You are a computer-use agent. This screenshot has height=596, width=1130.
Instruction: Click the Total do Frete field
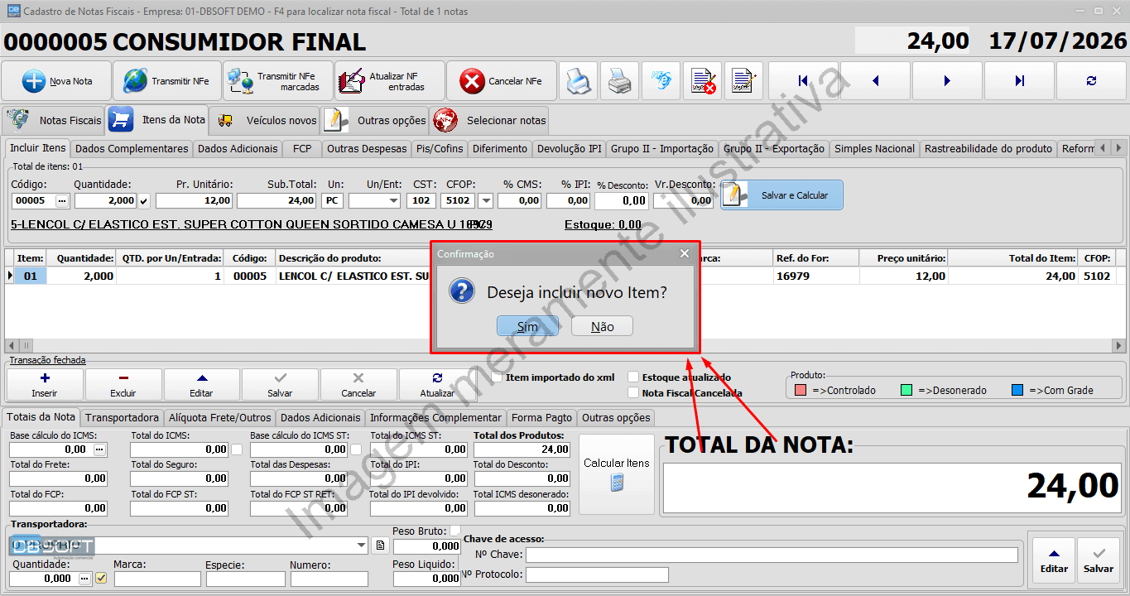(58, 478)
